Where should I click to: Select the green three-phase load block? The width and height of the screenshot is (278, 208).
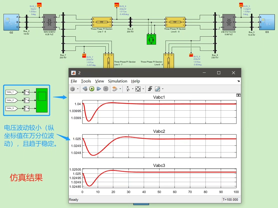pos(151,39)
